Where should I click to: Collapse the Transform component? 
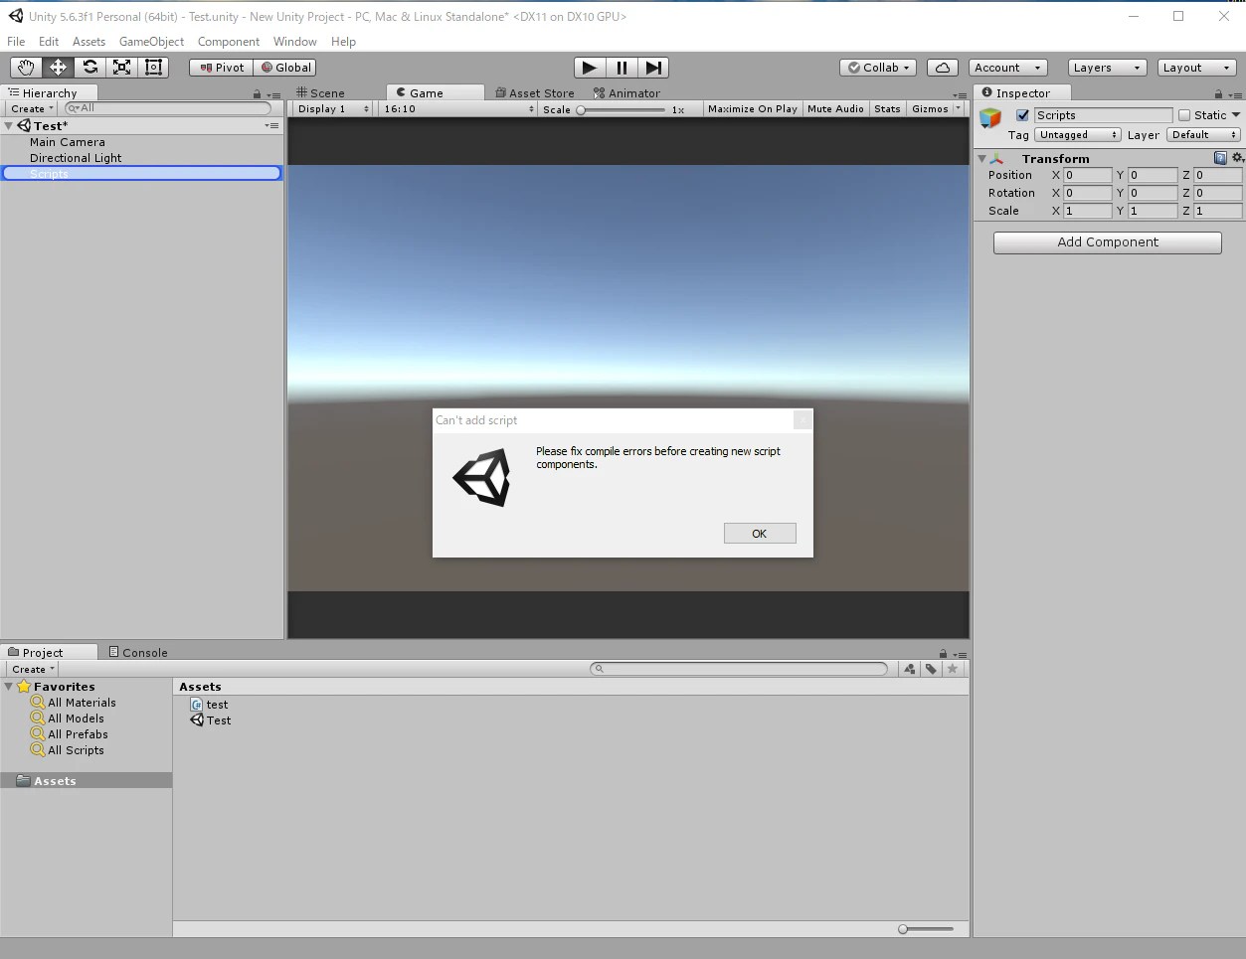981,158
